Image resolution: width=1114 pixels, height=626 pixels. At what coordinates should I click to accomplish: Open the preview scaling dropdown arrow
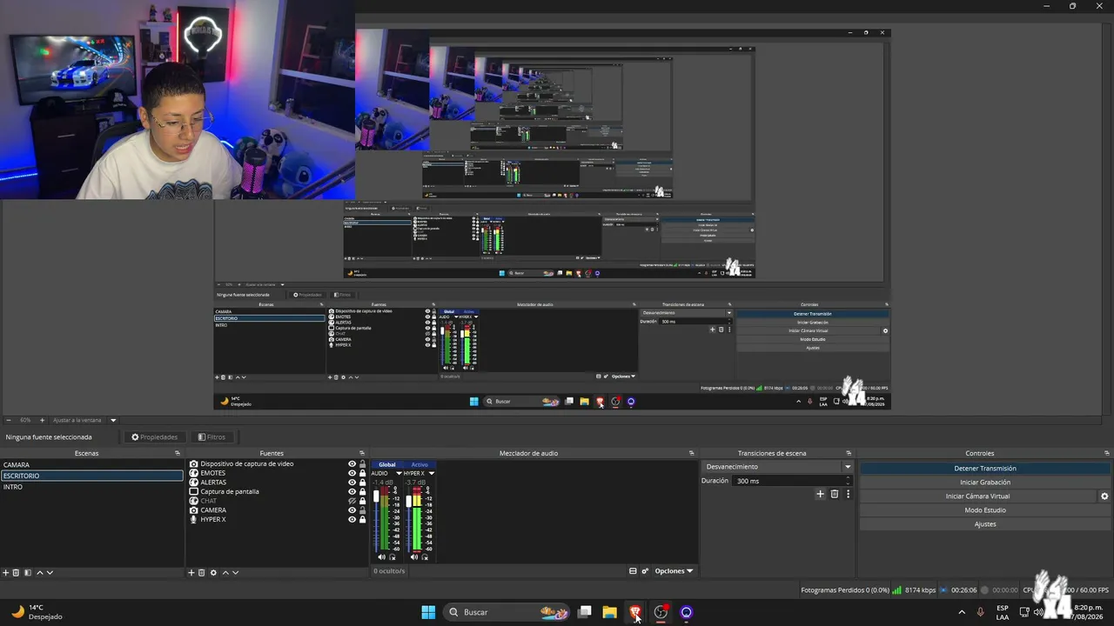pyautogui.click(x=113, y=420)
